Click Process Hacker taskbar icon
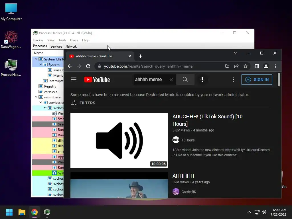Screen dimensions: 292x219 (47, 212)
